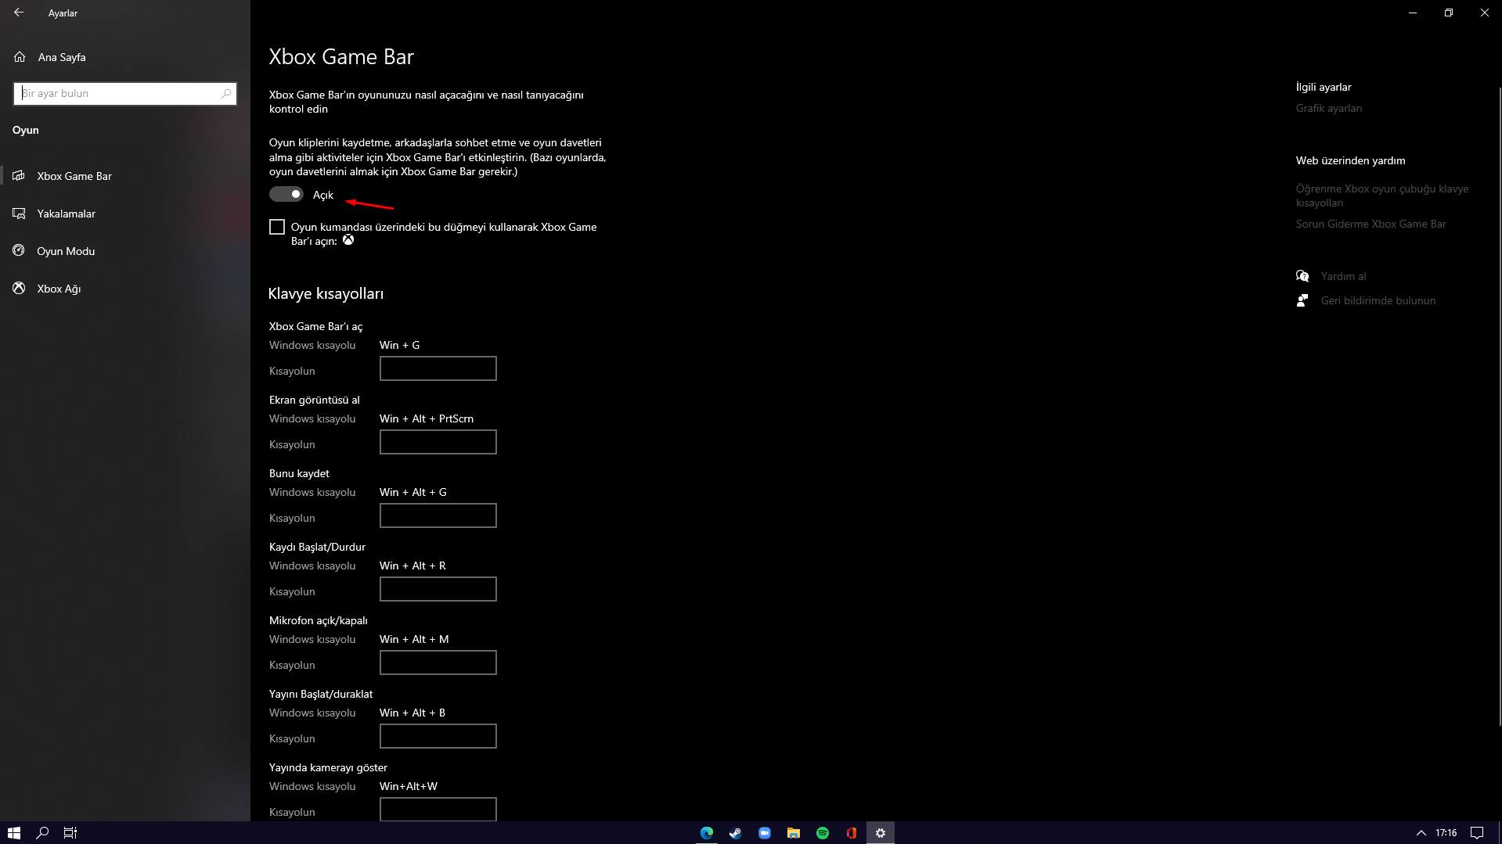Open Zoom from taskbar
This screenshot has width=1502, height=844.
pyautogui.click(x=765, y=833)
